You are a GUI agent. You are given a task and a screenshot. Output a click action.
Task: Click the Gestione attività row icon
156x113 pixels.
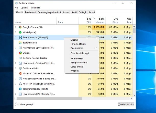coord(20,69)
